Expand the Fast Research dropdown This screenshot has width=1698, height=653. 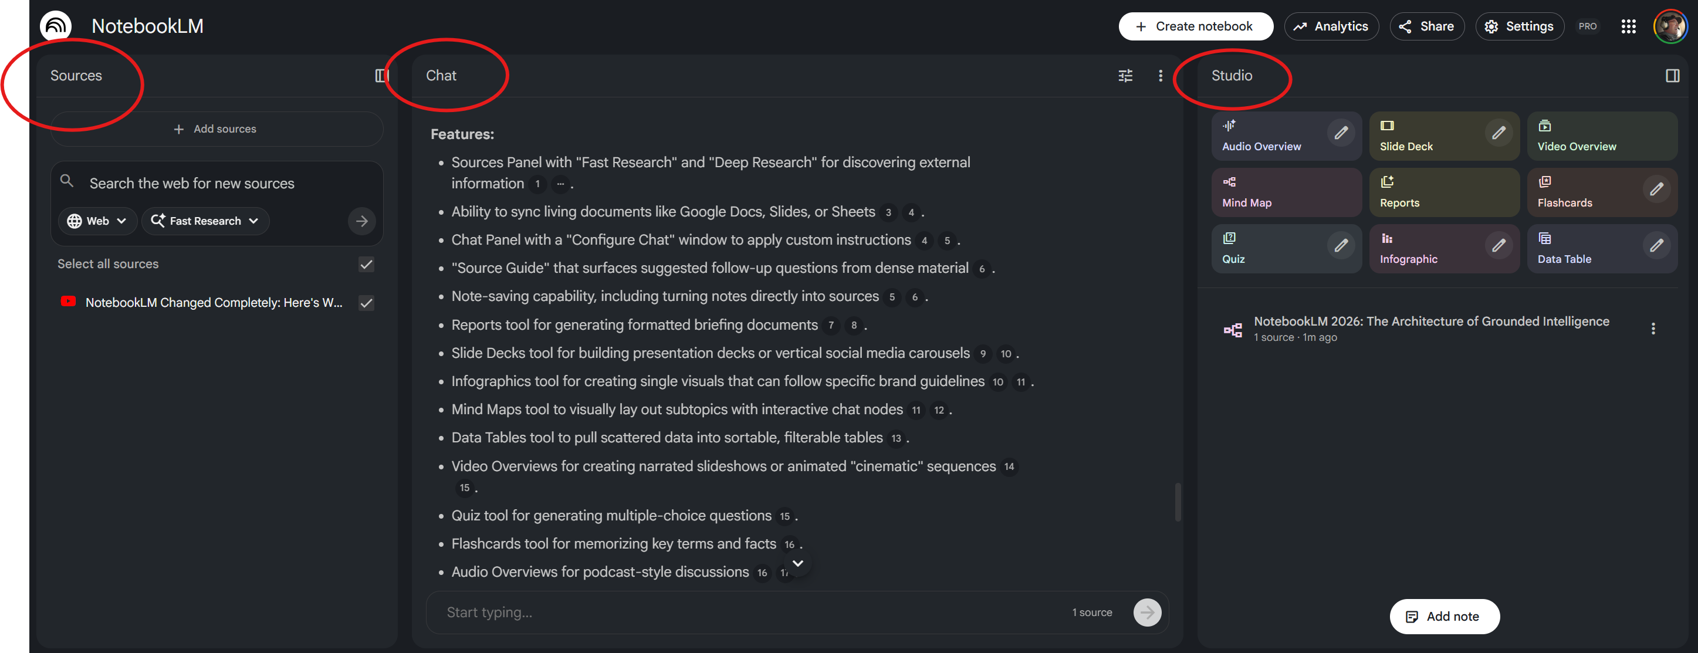point(205,221)
